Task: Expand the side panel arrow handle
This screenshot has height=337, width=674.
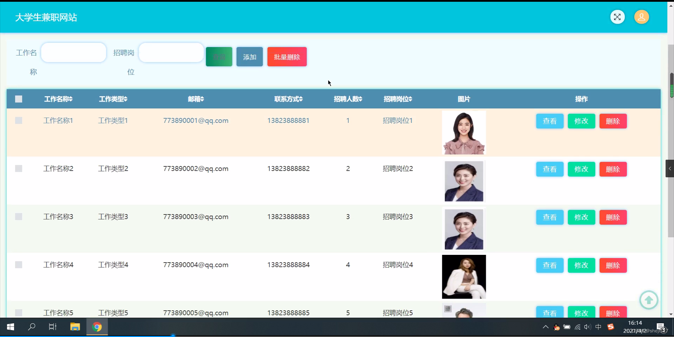Action: click(670, 168)
